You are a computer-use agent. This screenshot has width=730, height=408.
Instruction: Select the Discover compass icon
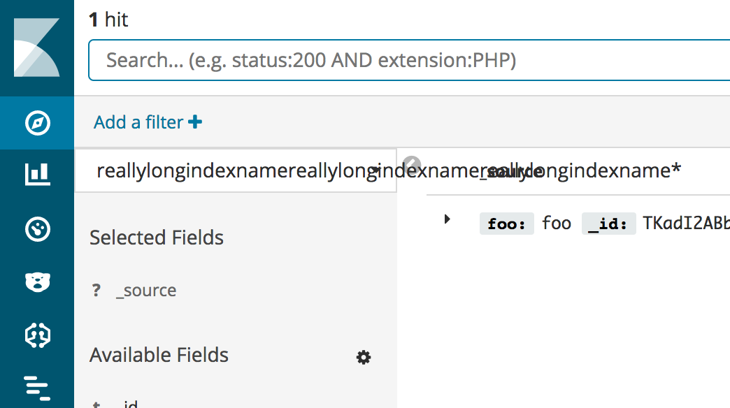point(38,122)
